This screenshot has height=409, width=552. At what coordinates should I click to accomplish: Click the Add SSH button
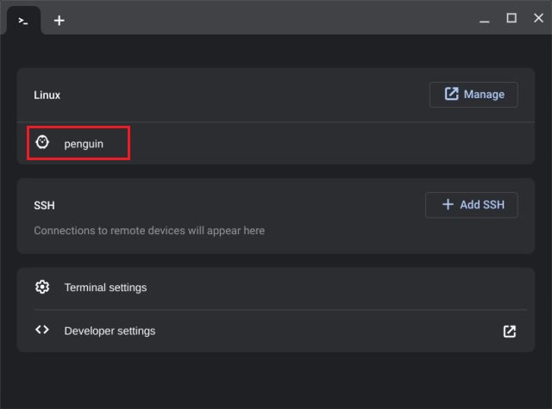(x=471, y=205)
